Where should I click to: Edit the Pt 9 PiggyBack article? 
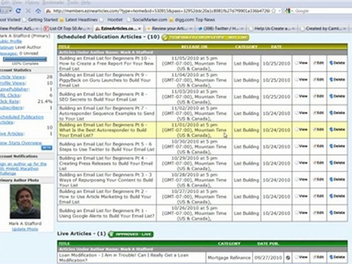tap(318, 80)
